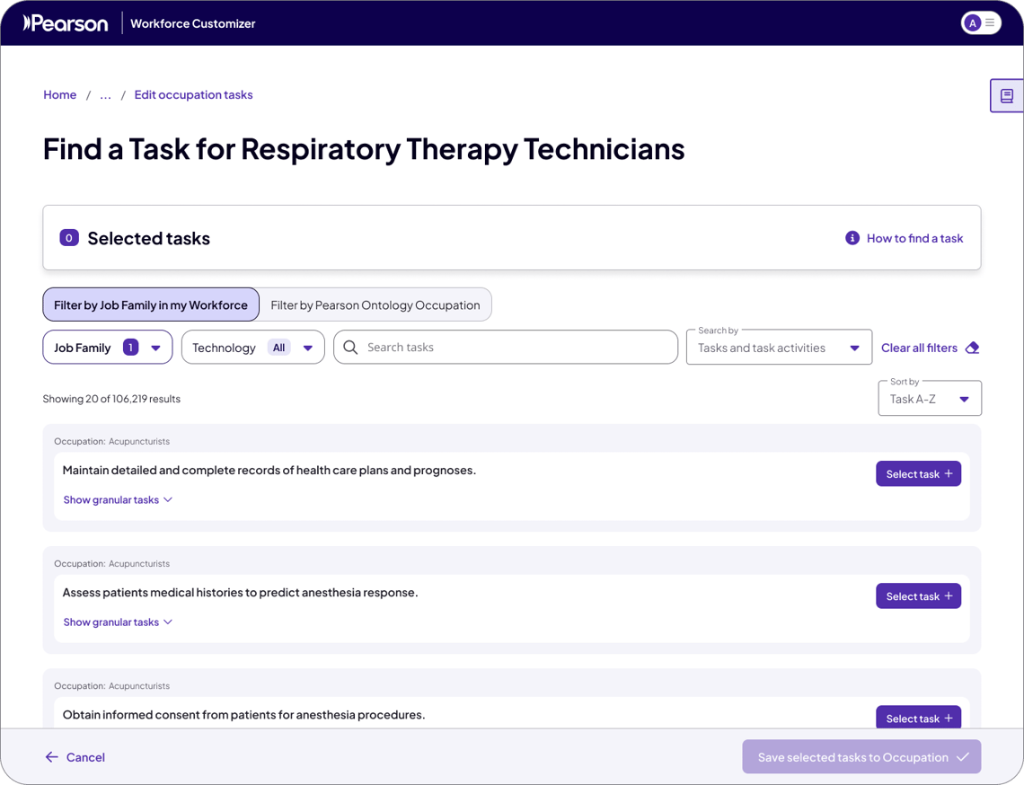Click the Workforce Customizer title
1024x785 pixels.
[x=192, y=23]
